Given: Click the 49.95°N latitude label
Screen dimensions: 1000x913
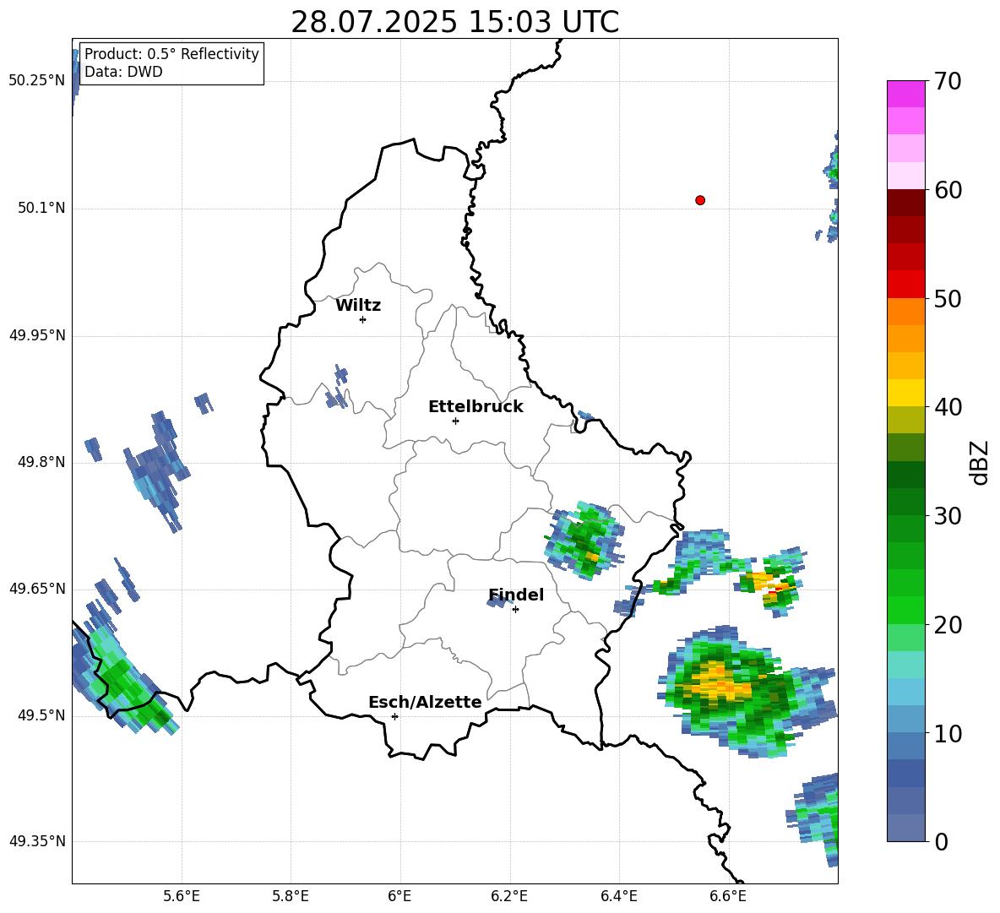Looking at the screenshot, I should click(37, 335).
